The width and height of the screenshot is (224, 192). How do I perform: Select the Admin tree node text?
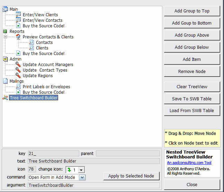pyautogui.click(x=16, y=59)
